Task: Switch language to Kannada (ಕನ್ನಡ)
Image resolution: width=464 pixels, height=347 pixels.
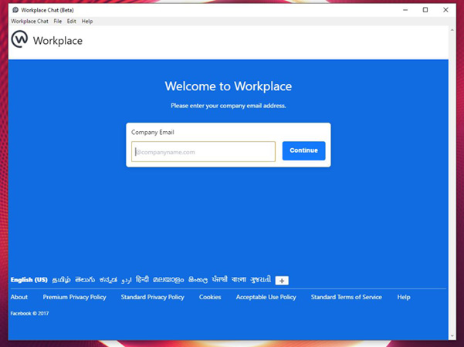Action: pyautogui.click(x=108, y=280)
